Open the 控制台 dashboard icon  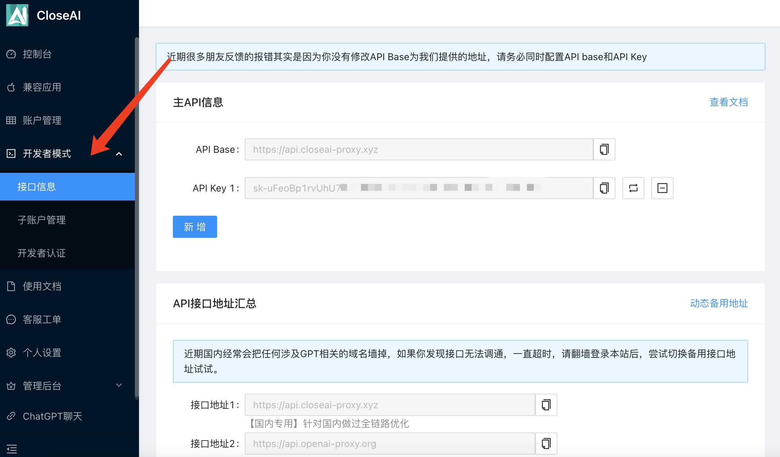[x=11, y=54]
